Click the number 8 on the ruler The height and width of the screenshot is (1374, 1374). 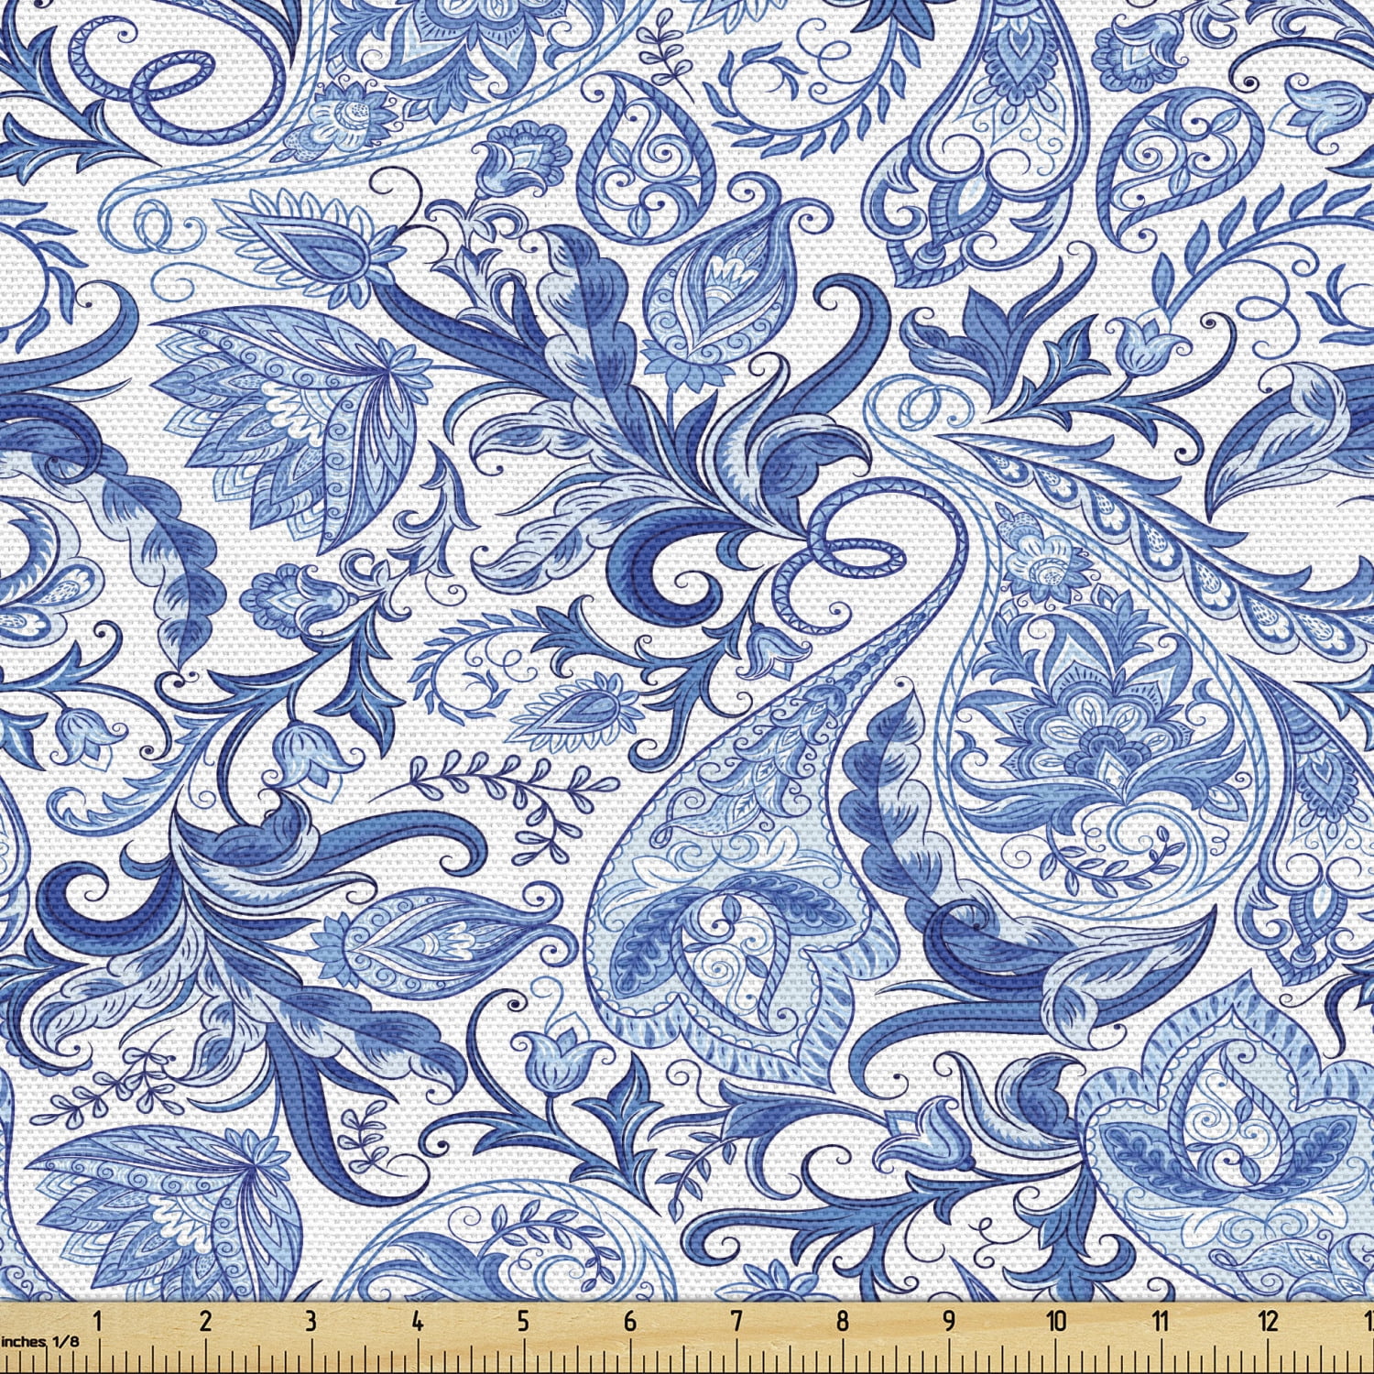tap(843, 1321)
